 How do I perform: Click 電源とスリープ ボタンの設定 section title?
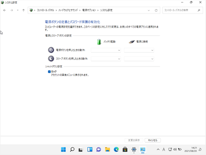click(59, 35)
